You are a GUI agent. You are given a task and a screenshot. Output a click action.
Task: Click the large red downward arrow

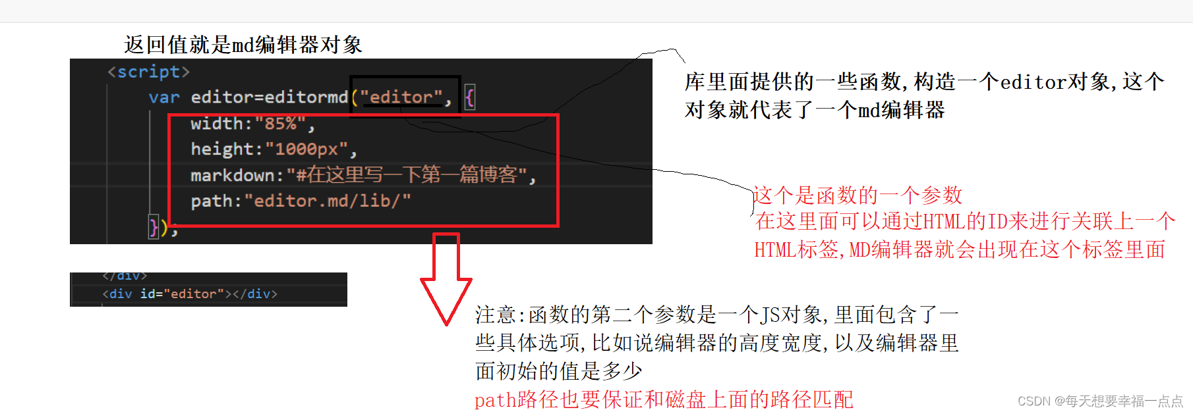[446, 278]
